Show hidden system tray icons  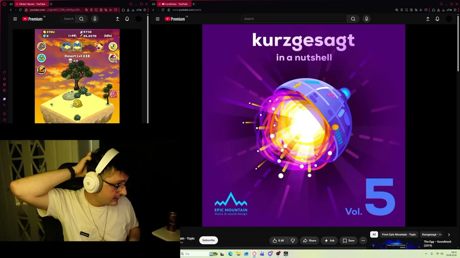tap(426, 254)
